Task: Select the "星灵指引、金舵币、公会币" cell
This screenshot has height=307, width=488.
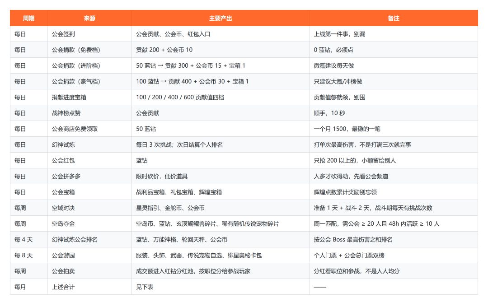Action: coord(221,208)
